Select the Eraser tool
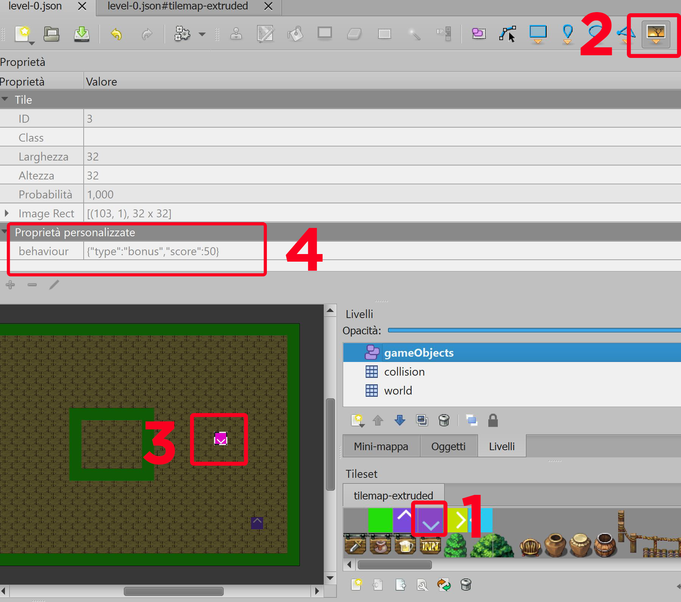 click(x=354, y=34)
